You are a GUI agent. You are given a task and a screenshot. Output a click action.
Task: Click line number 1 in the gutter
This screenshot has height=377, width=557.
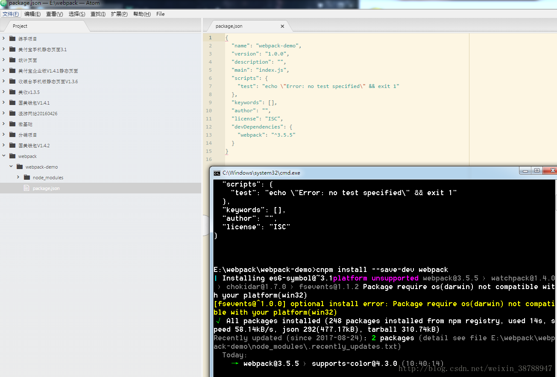tap(210, 38)
